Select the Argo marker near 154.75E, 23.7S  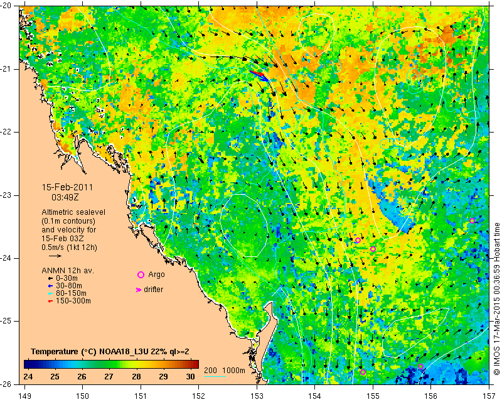(x=358, y=241)
